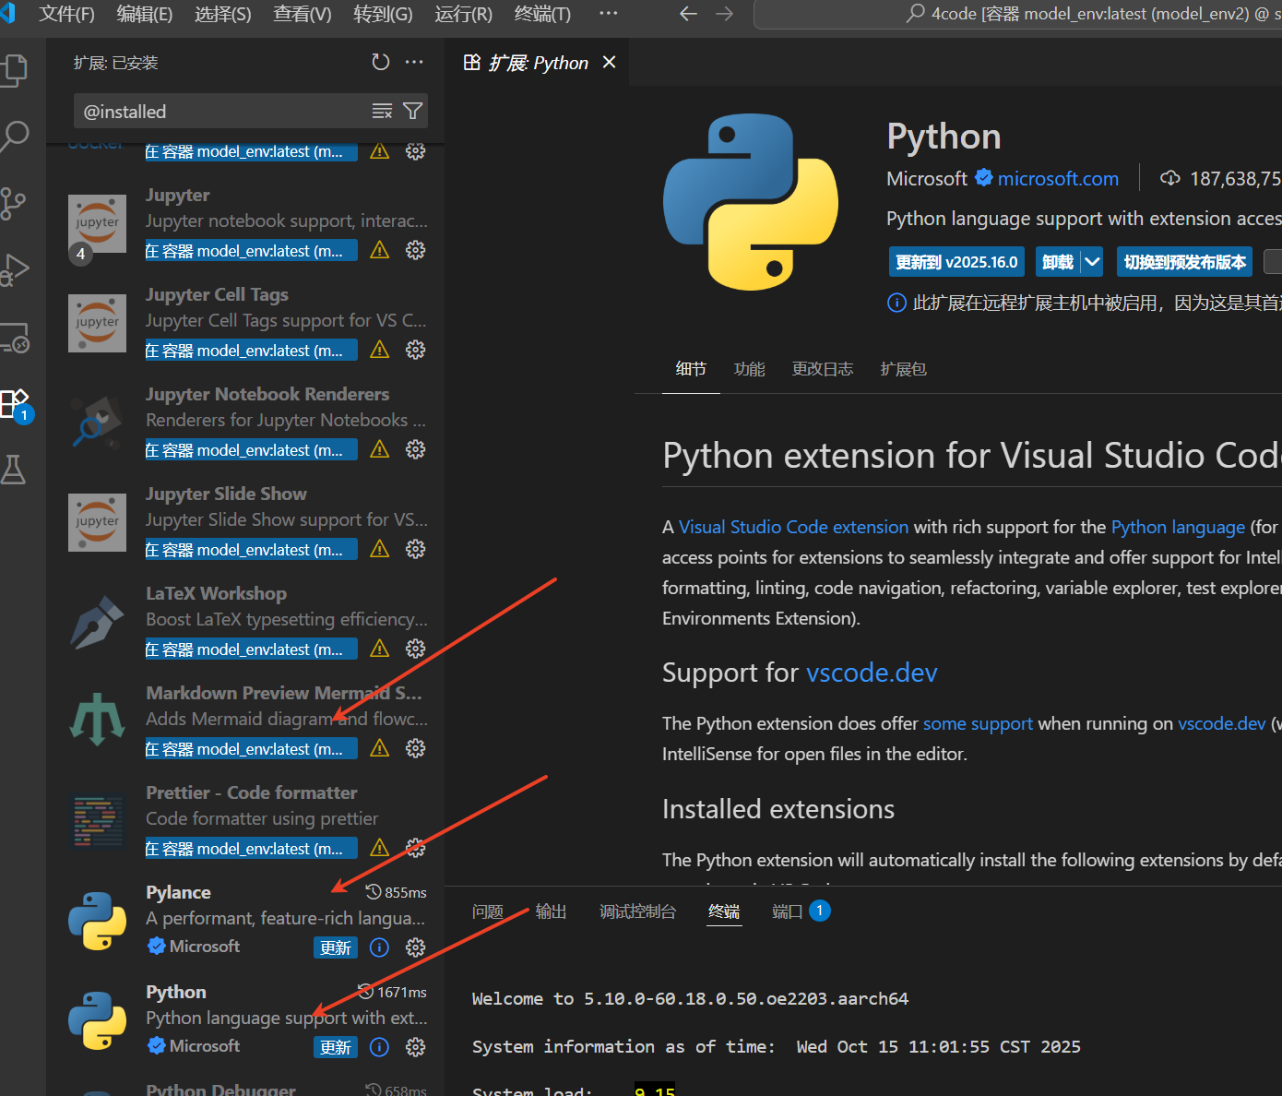
Task: Click warning icon on LaTeX Workshop row
Action: 379,649
